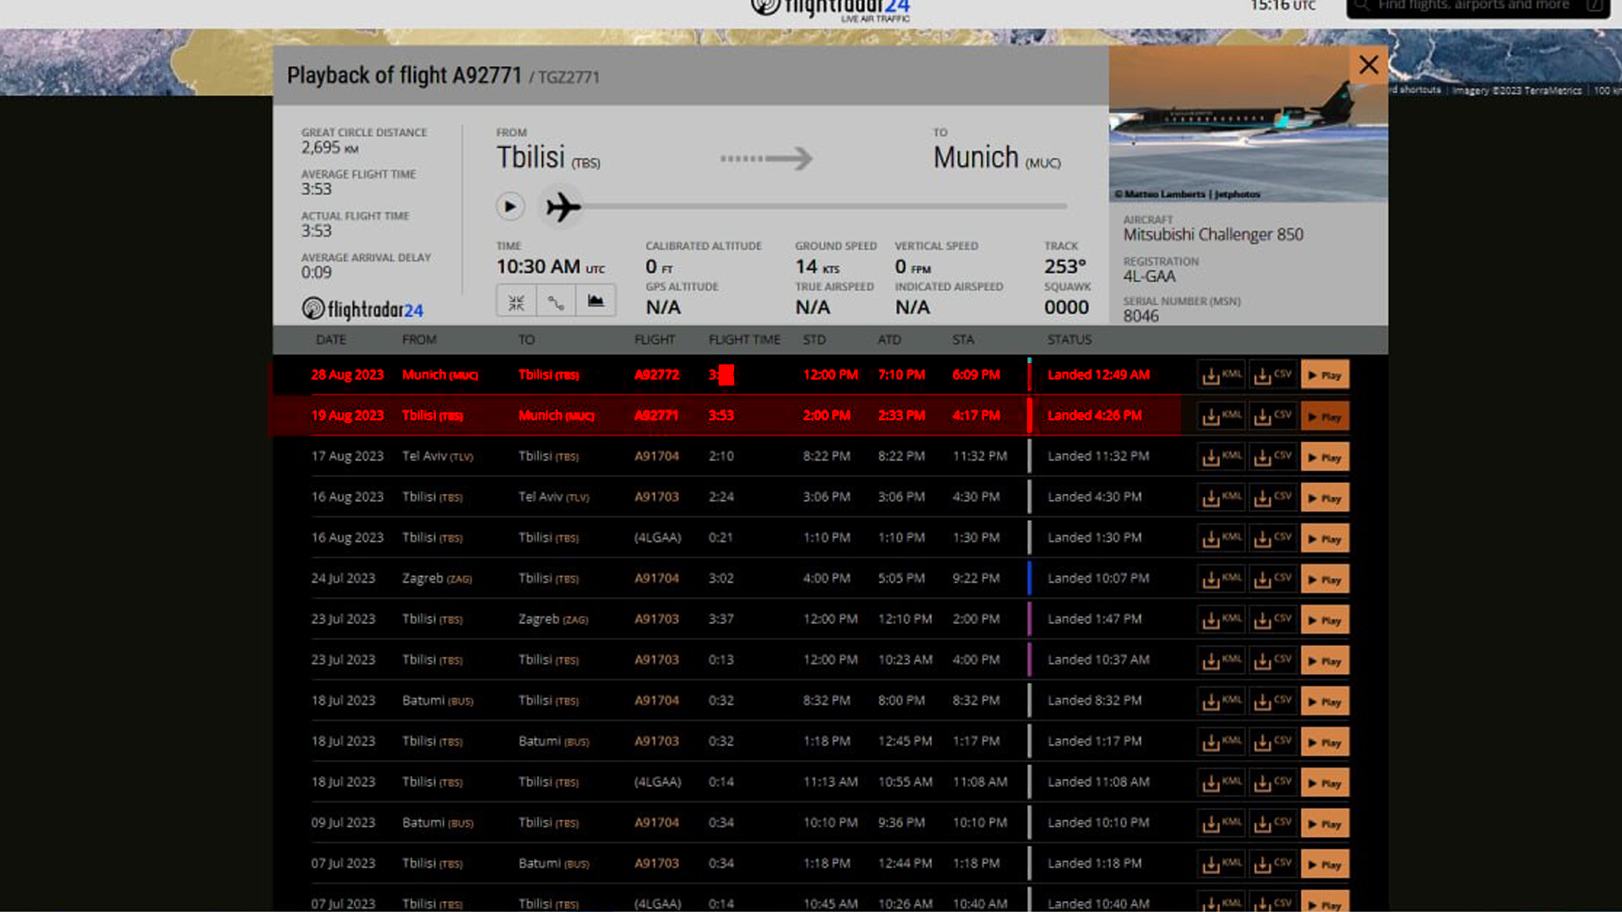1622x912 pixels.
Task: Download CSV for 18 Jul Batumi-Tbilisi flight
Action: tap(1272, 701)
